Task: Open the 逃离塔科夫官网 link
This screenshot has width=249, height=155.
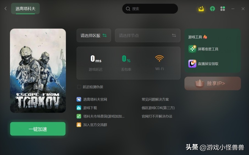Action: pos(95,99)
